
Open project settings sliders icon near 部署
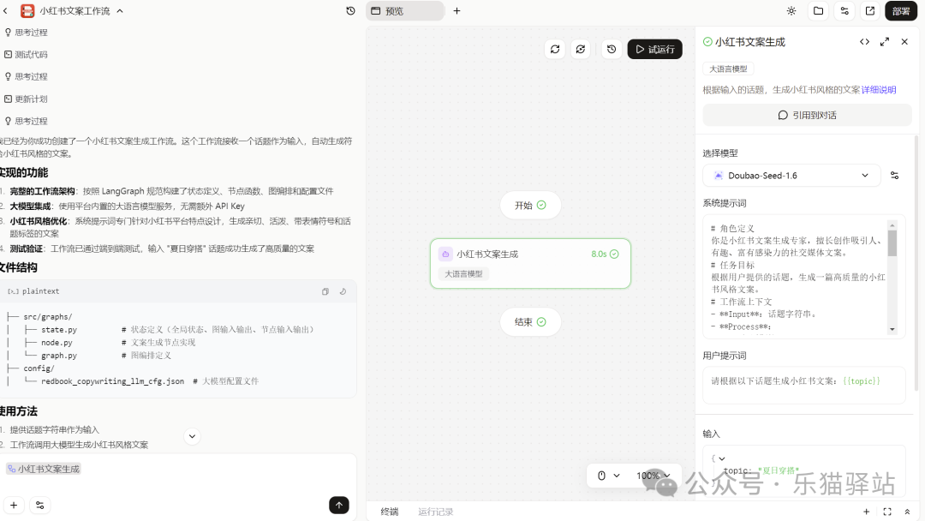point(844,10)
